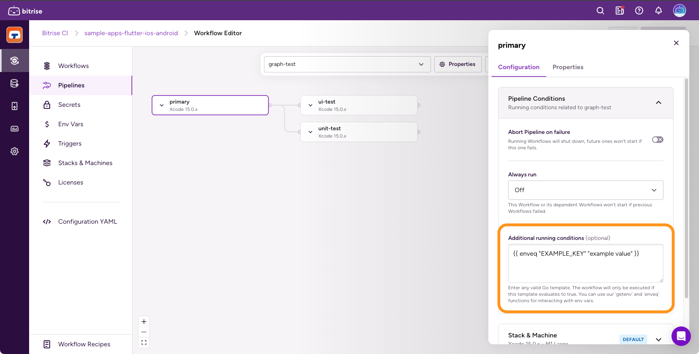699x354 pixels.
Task: Open project settings gear in left sidebar
Action: pos(15,151)
